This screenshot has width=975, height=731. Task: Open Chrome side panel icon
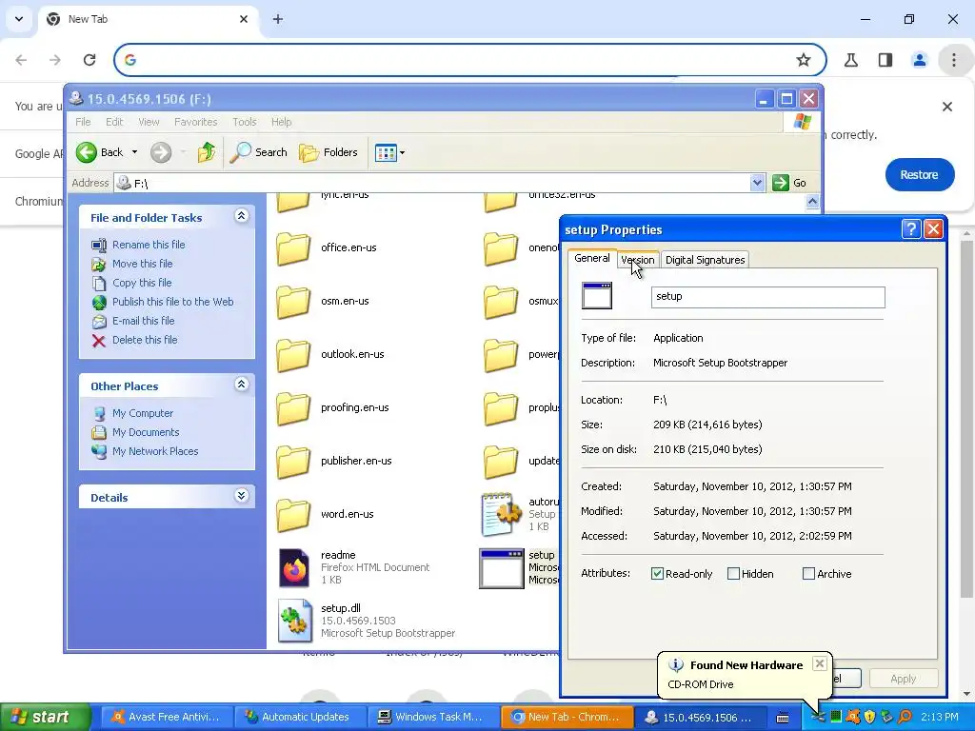(885, 60)
